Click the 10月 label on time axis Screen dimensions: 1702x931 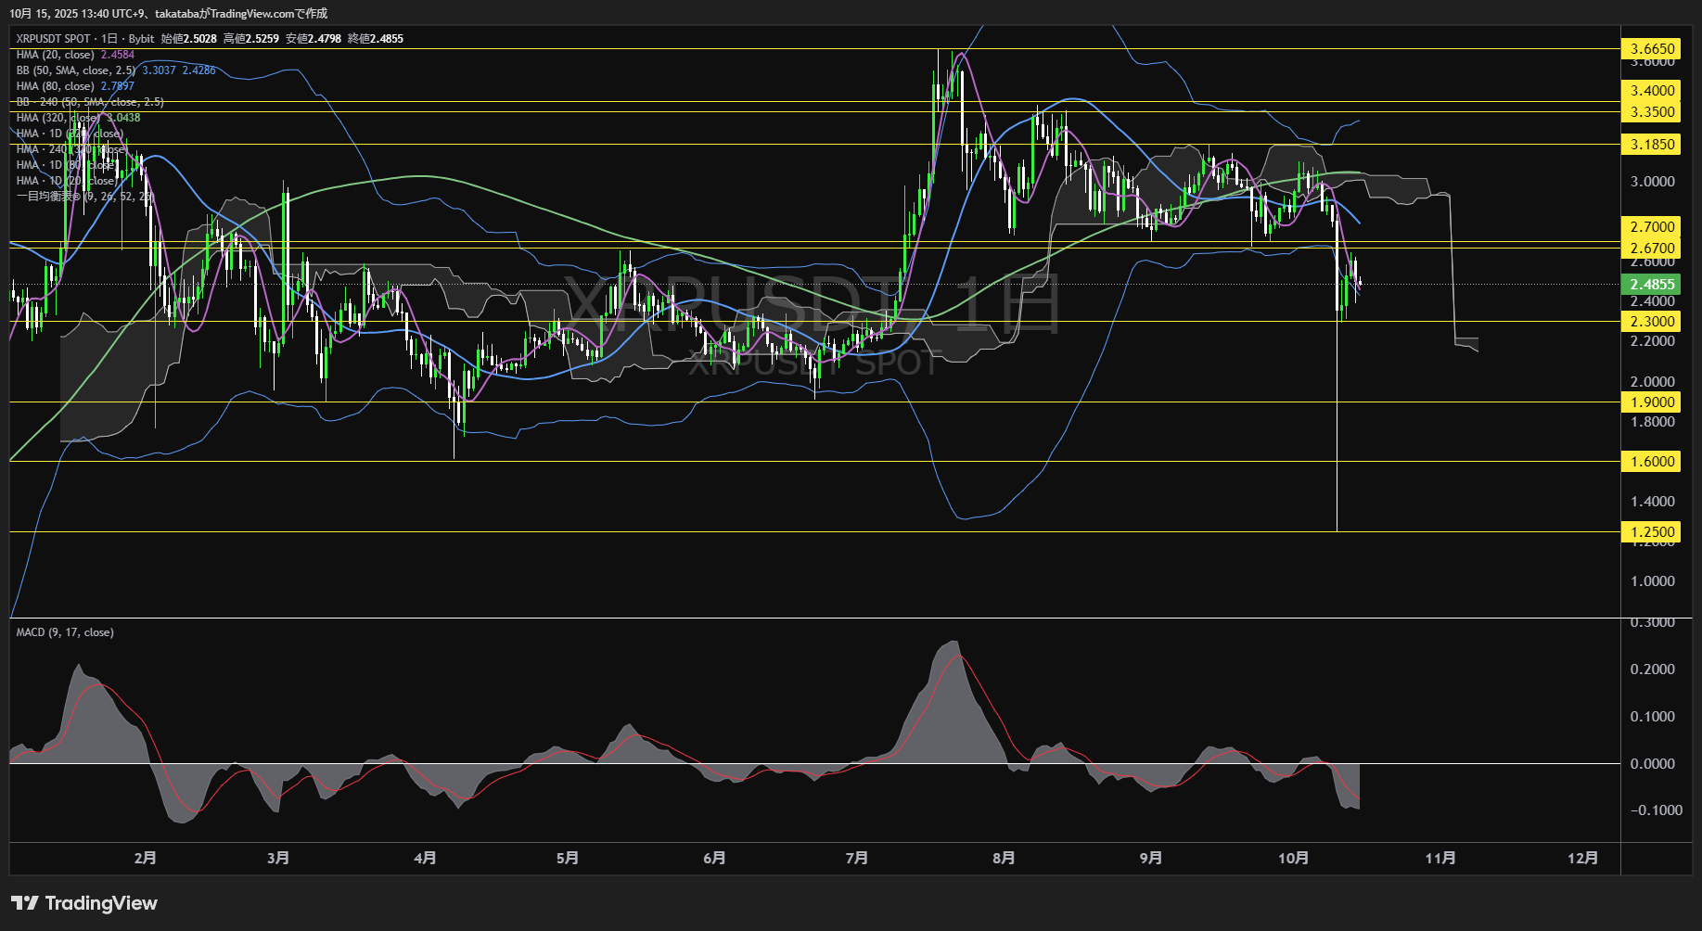(x=1293, y=858)
